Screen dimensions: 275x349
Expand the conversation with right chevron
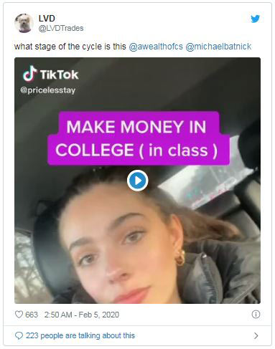(x=256, y=335)
